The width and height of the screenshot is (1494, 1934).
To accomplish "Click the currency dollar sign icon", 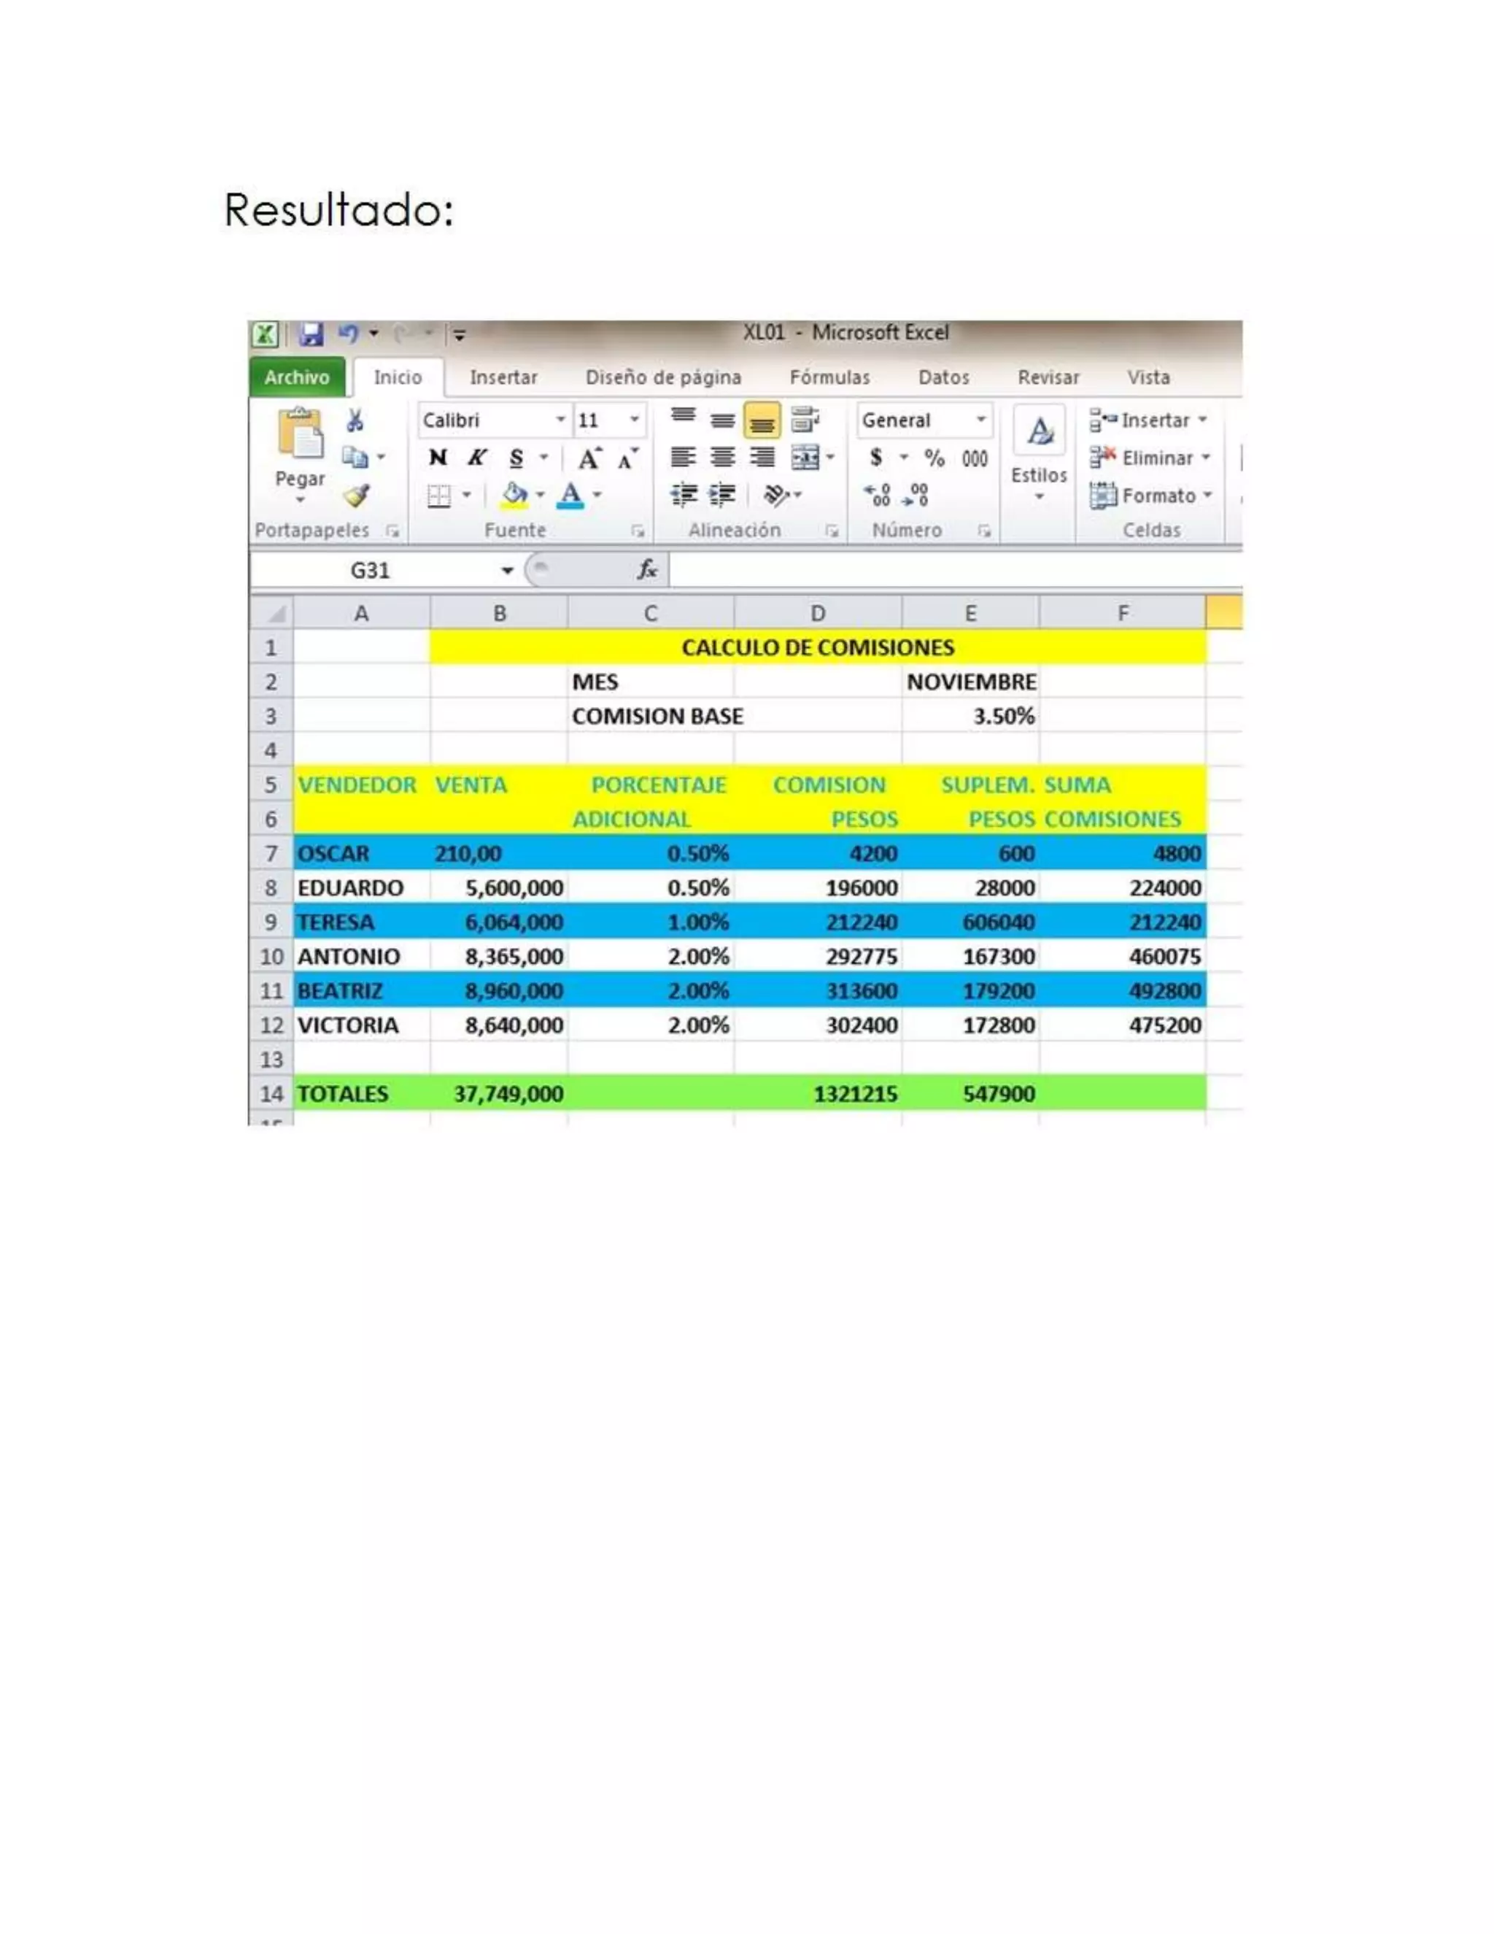I will pos(876,458).
